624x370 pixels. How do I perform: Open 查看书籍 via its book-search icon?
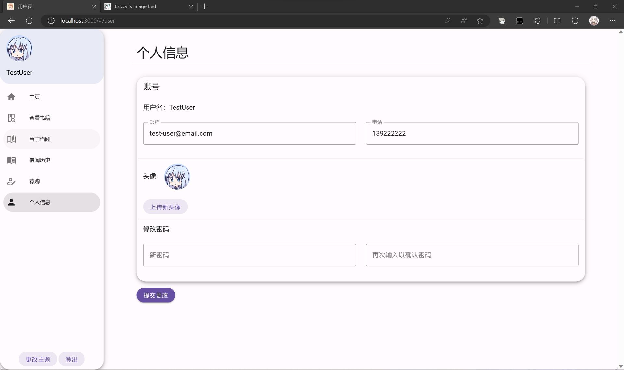point(11,118)
